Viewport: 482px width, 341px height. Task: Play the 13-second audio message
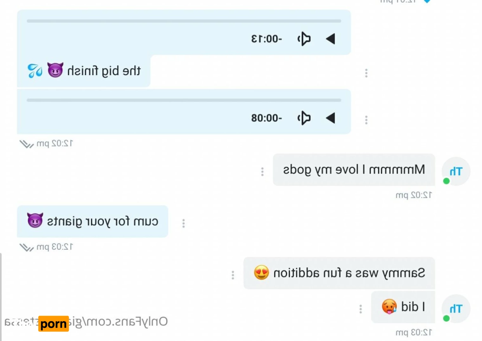click(331, 39)
